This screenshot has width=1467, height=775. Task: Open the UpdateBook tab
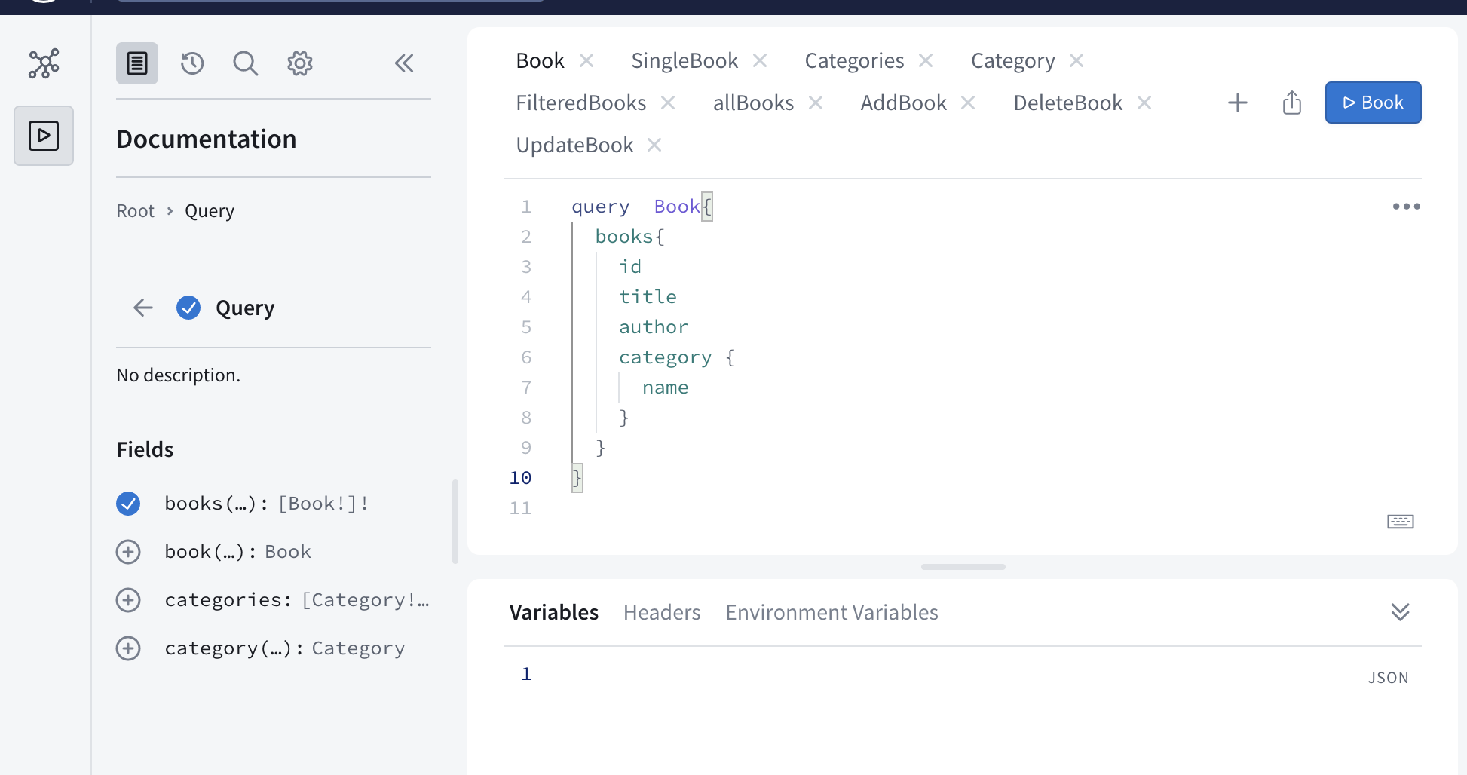[x=574, y=145]
